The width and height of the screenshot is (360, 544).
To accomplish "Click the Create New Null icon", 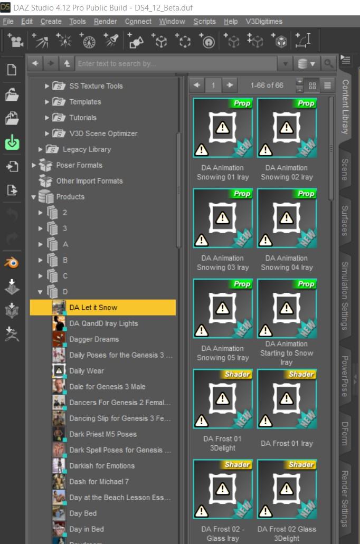I will click(x=159, y=41).
